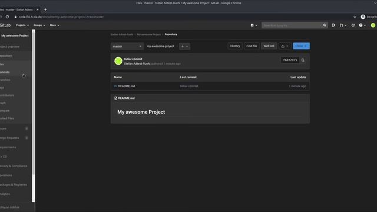The height and width of the screenshot is (212, 377).
Task: Open the new item plus dropdown in navbar
Action: coord(254,25)
